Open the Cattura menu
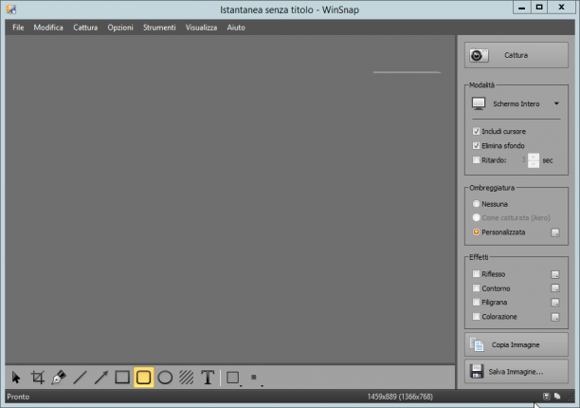 [x=85, y=28]
